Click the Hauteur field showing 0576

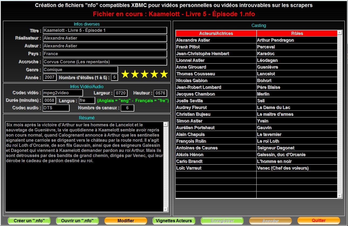(x=160, y=93)
